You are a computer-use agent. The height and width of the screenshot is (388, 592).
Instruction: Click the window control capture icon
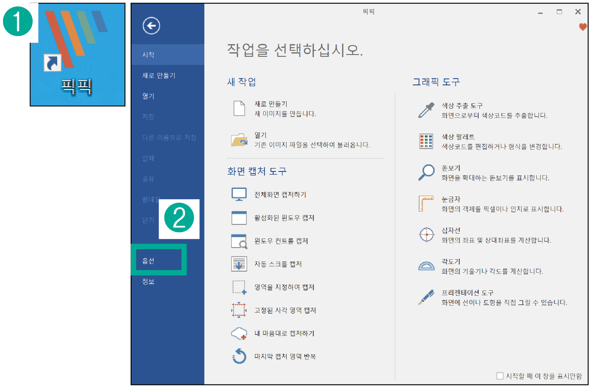[x=239, y=241]
